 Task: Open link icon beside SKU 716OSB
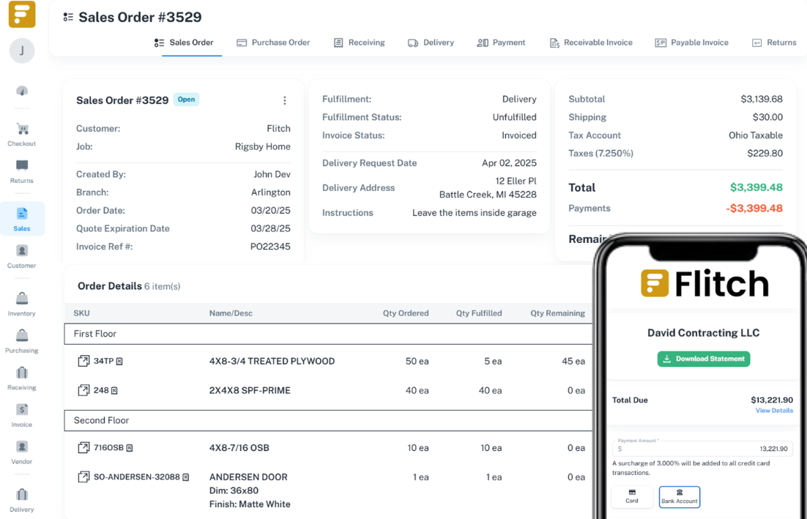click(83, 447)
